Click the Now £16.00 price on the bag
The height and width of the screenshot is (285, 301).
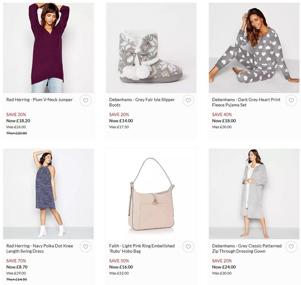(121, 267)
